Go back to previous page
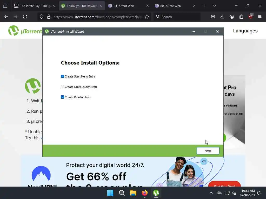Viewport: 266px width, 199px height. tap(6, 17)
